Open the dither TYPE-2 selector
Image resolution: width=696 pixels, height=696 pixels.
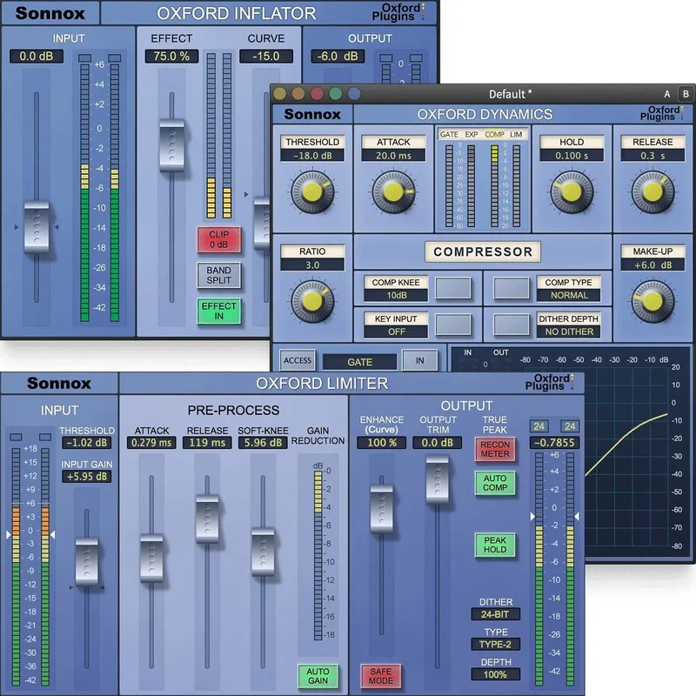click(495, 644)
